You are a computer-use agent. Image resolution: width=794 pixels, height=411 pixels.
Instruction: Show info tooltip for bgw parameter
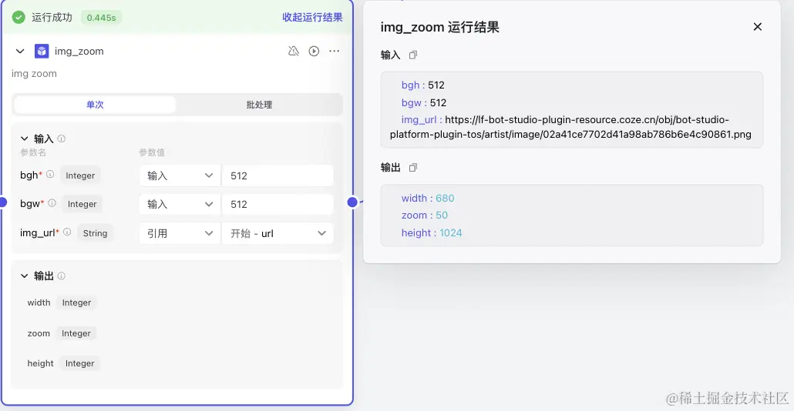(x=52, y=203)
